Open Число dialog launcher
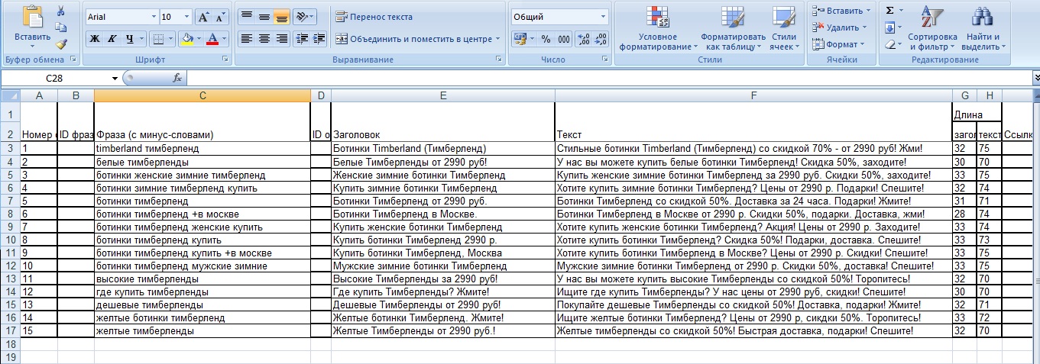Screen dimensions: 1040x364 pos(606,60)
